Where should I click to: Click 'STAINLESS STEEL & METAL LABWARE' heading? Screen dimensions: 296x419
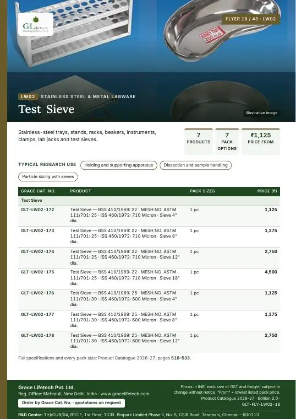coord(88,96)
